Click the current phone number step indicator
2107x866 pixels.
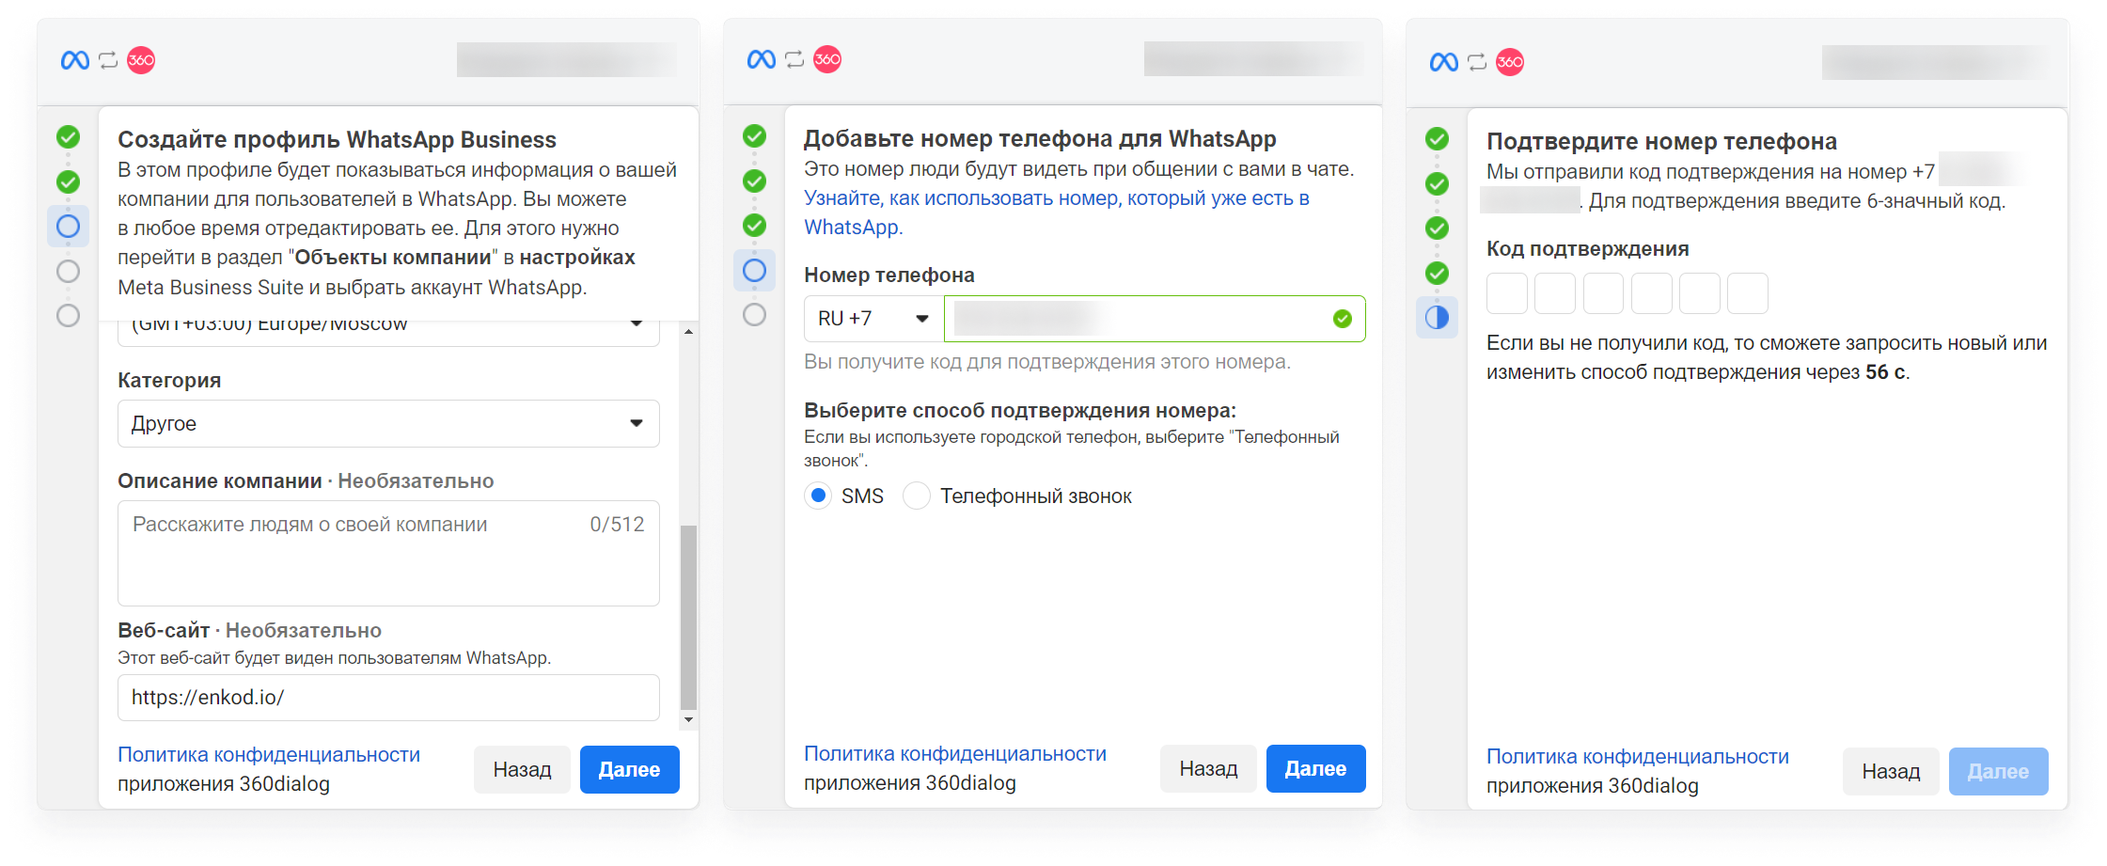[754, 271]
